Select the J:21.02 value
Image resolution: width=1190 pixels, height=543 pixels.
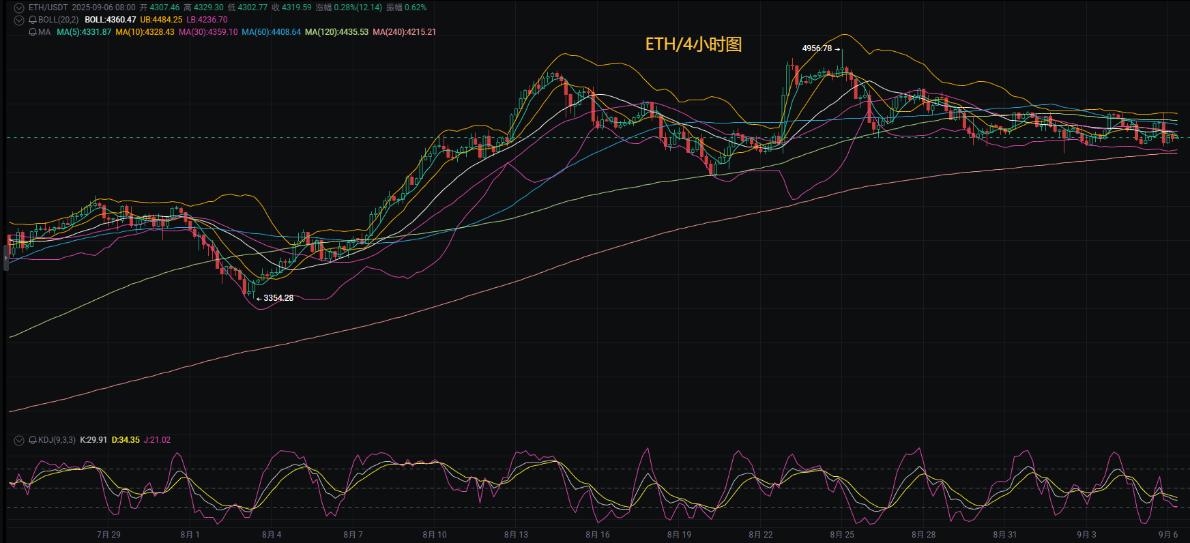(157, 440)
